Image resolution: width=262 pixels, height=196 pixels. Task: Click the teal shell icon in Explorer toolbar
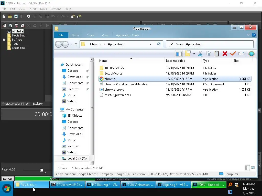[x=251, y=54]
